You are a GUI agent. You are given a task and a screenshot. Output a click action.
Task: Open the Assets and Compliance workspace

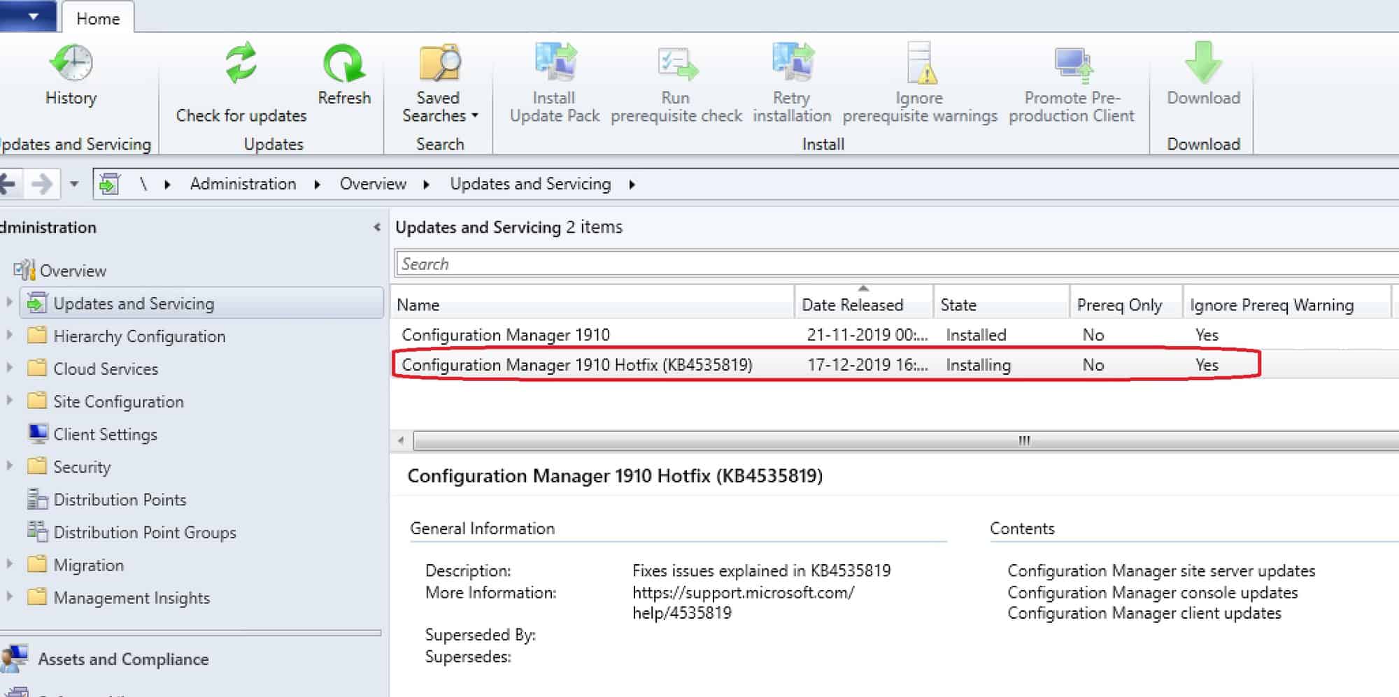(123, 659)
